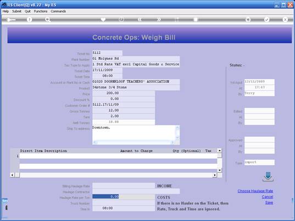Open the Submit menu
The height and width of the screenshot is (221, 295).
[x=16, y=12]
